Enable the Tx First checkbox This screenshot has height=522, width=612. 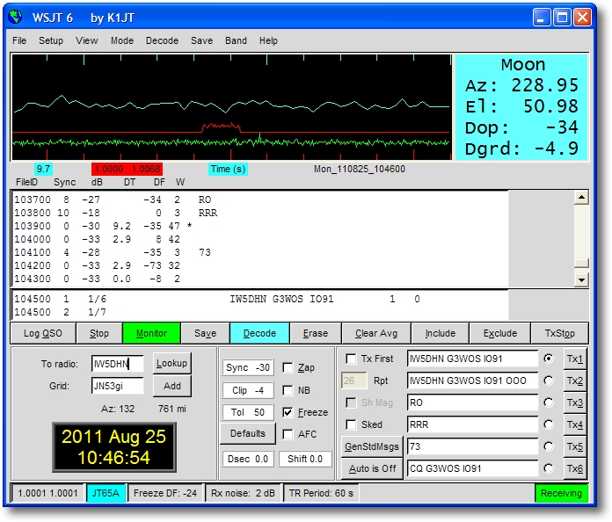(351, 359)
